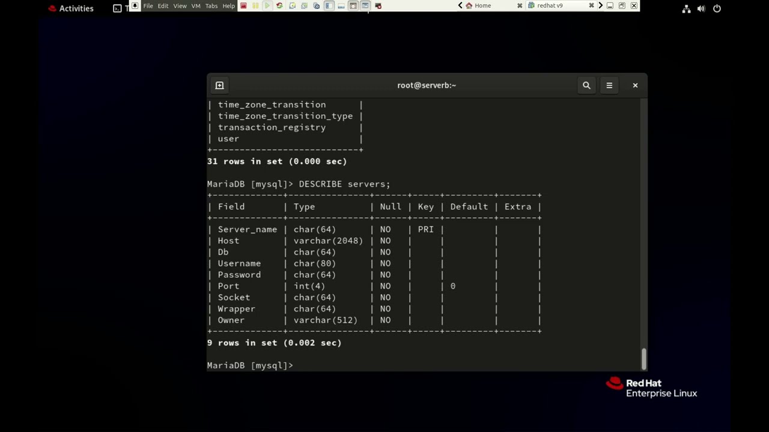The height and width of the screenshot is (432, 769).
Task: Close the redhat v9 tab
Action: pos(591,5)
